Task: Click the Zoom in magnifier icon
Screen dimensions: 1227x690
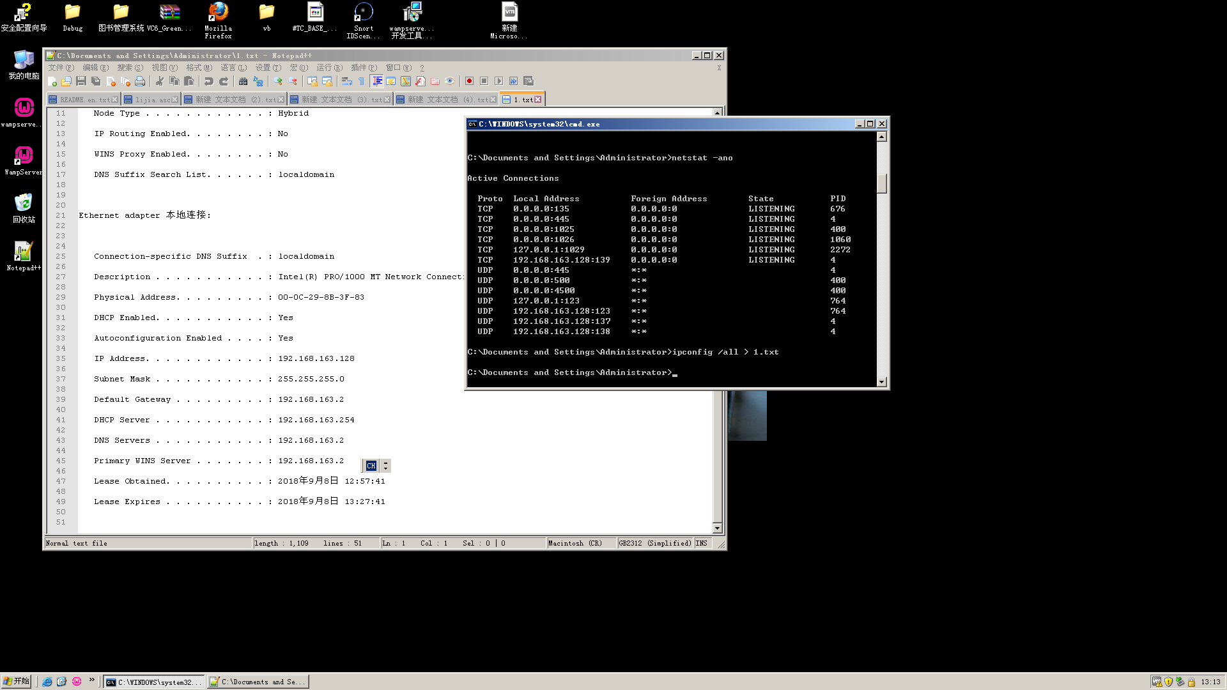Action: pyautogui.click(x=278, y=81)
